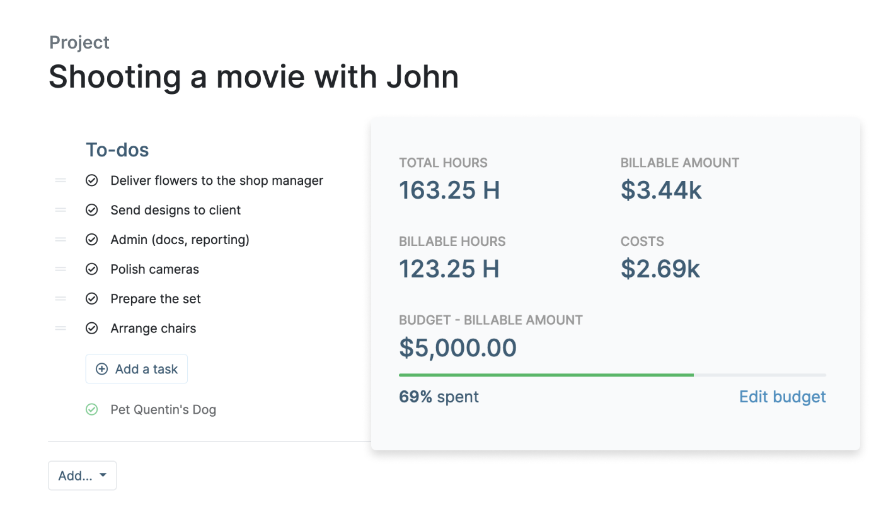The height and width of the screenshot is (531, 886).
Task: Click the check icon beside Polish cameras
Action: (92, 269)
